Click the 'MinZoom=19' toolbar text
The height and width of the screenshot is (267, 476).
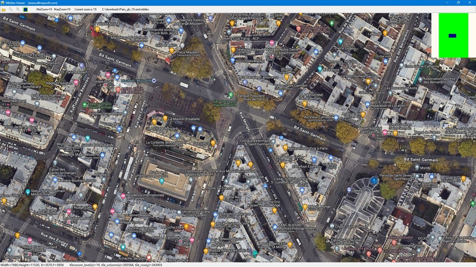point(44,10)
